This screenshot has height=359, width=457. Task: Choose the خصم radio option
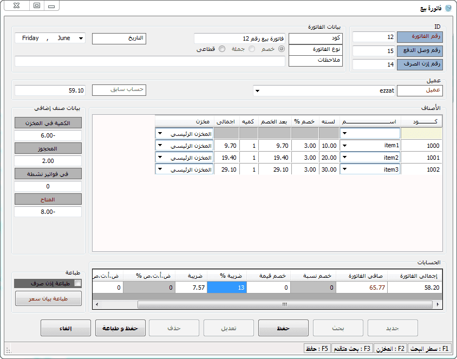[x=281, y=49]
